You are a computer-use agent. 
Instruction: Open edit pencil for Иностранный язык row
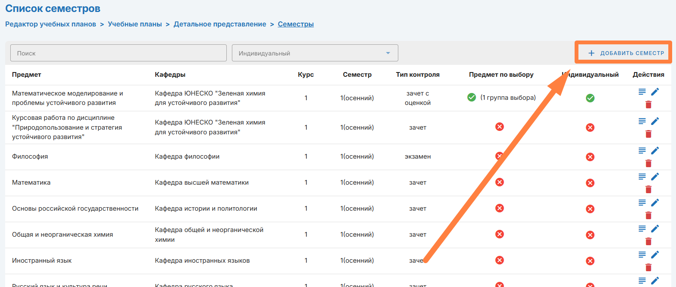pyautogui.click(x=655, y=255)
